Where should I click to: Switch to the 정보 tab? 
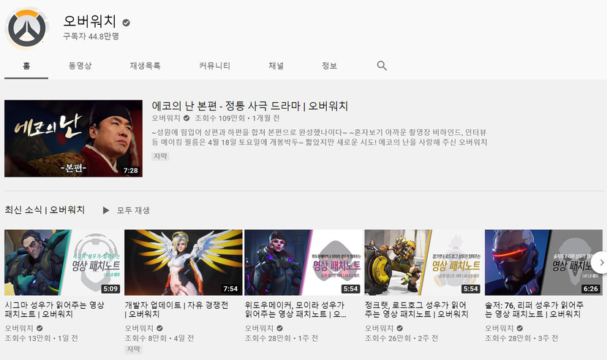point(329,66)
